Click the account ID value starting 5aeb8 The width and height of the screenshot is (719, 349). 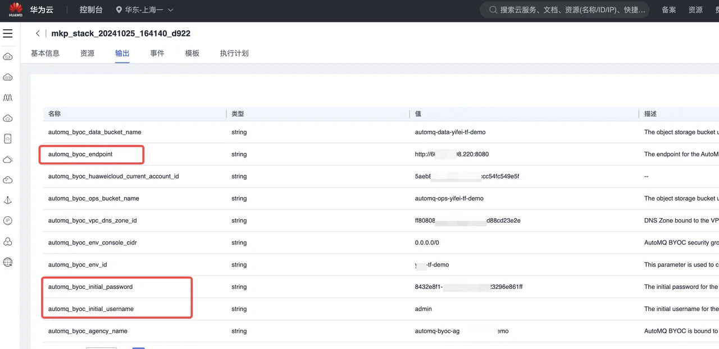tap(467, 176)
